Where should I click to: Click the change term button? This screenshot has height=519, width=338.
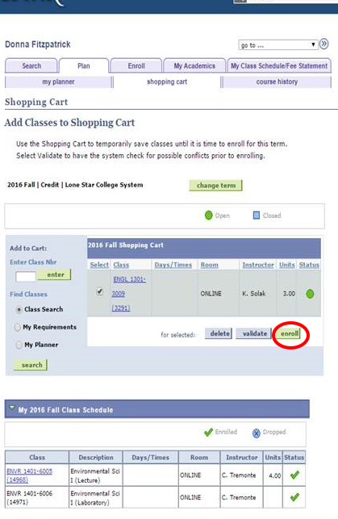click(x=215, y=186)
